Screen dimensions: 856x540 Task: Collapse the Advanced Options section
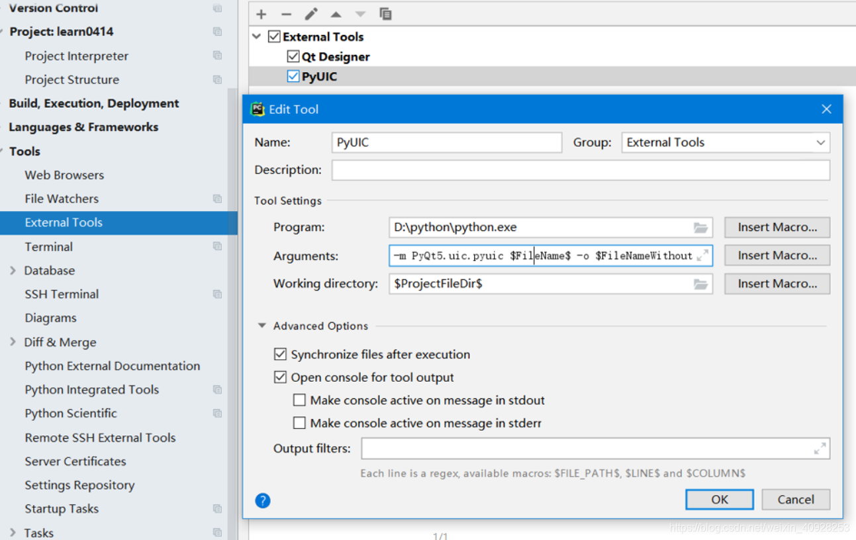click(262, 326)
